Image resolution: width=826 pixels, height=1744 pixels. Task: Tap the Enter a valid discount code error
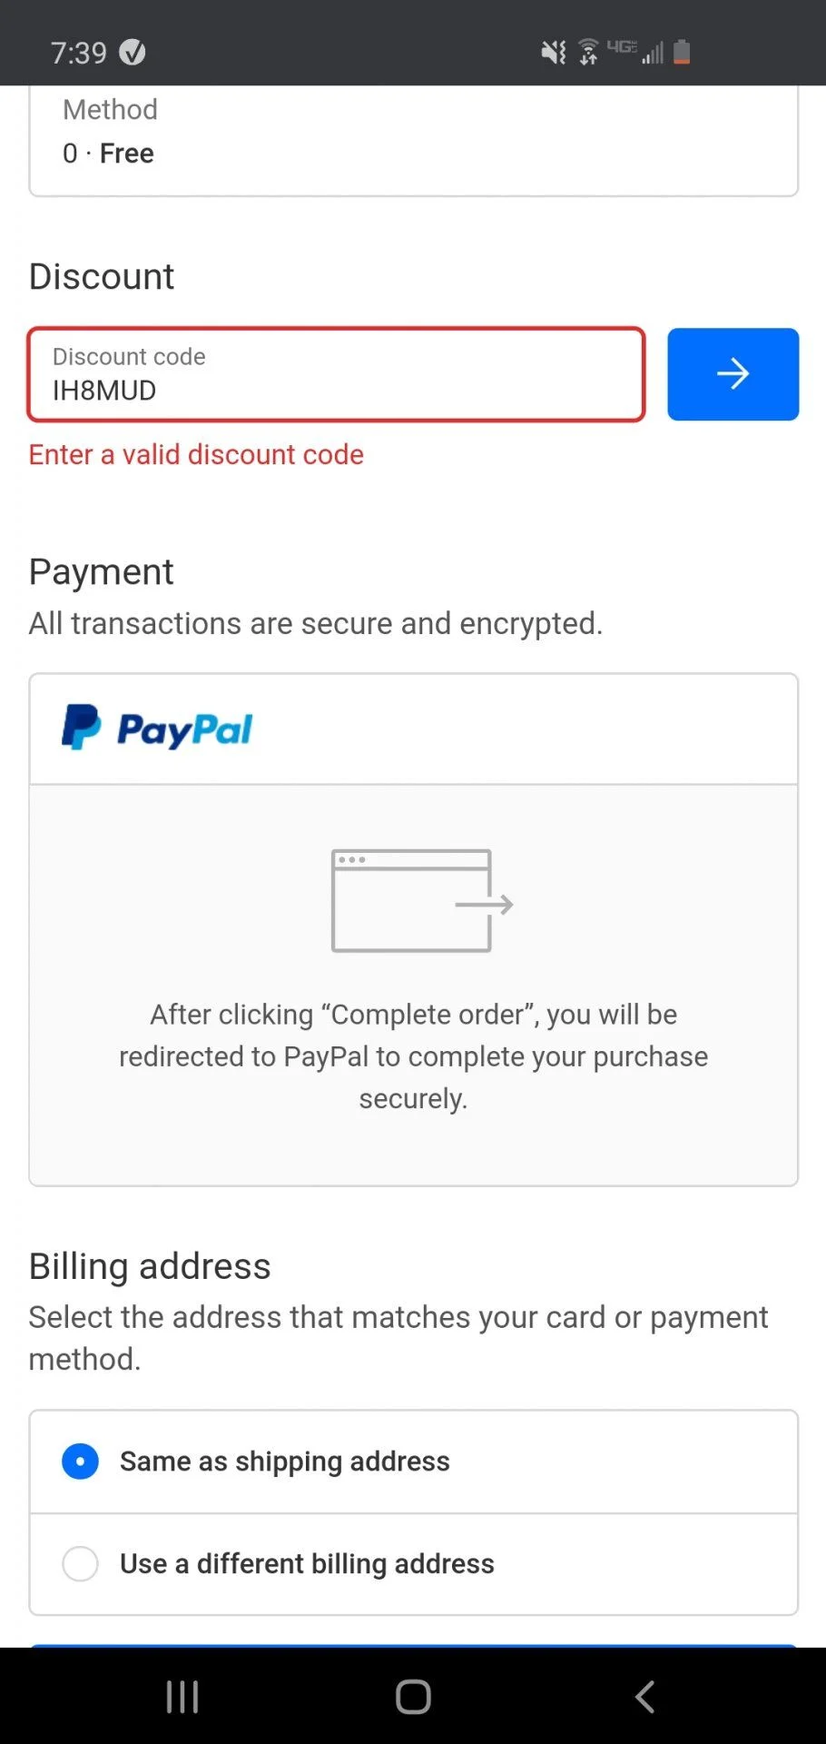point(196,454)
